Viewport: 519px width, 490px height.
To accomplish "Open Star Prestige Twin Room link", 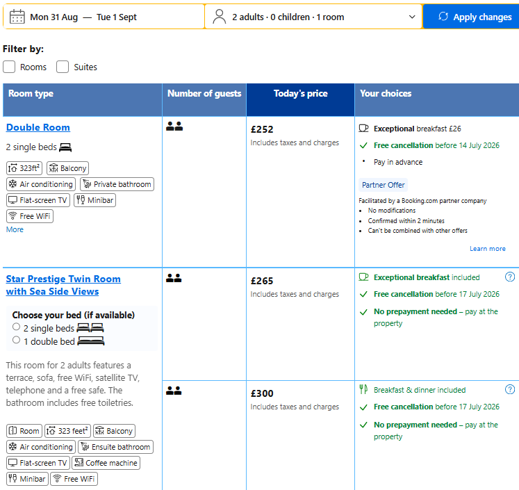I will [x=63, y=285].
